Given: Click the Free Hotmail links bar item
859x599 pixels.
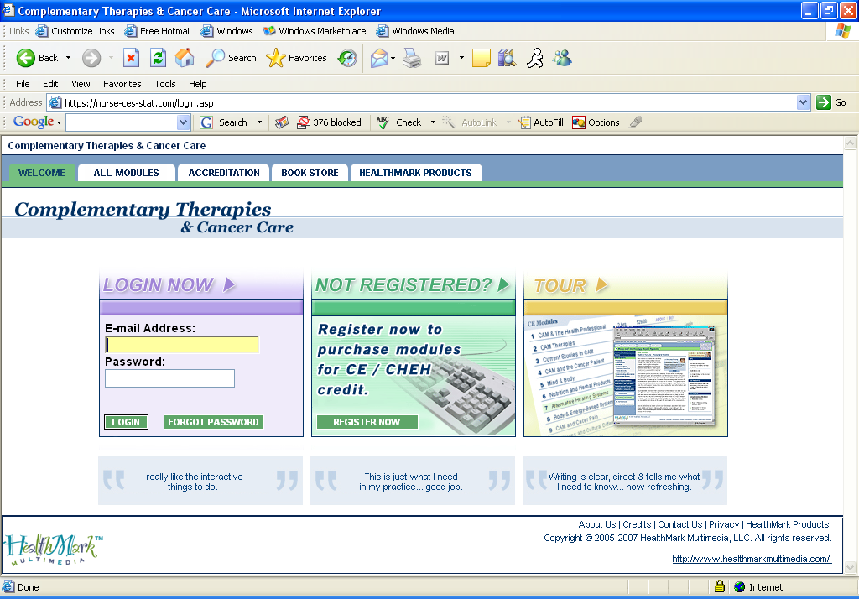Looking at the screenshot, I should 157,31.
